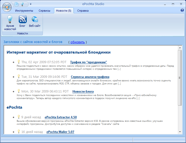Viewport: 186px width, 143px height.
Task: Minimize the ePochta Studio window
Action: tap(165, 4)
